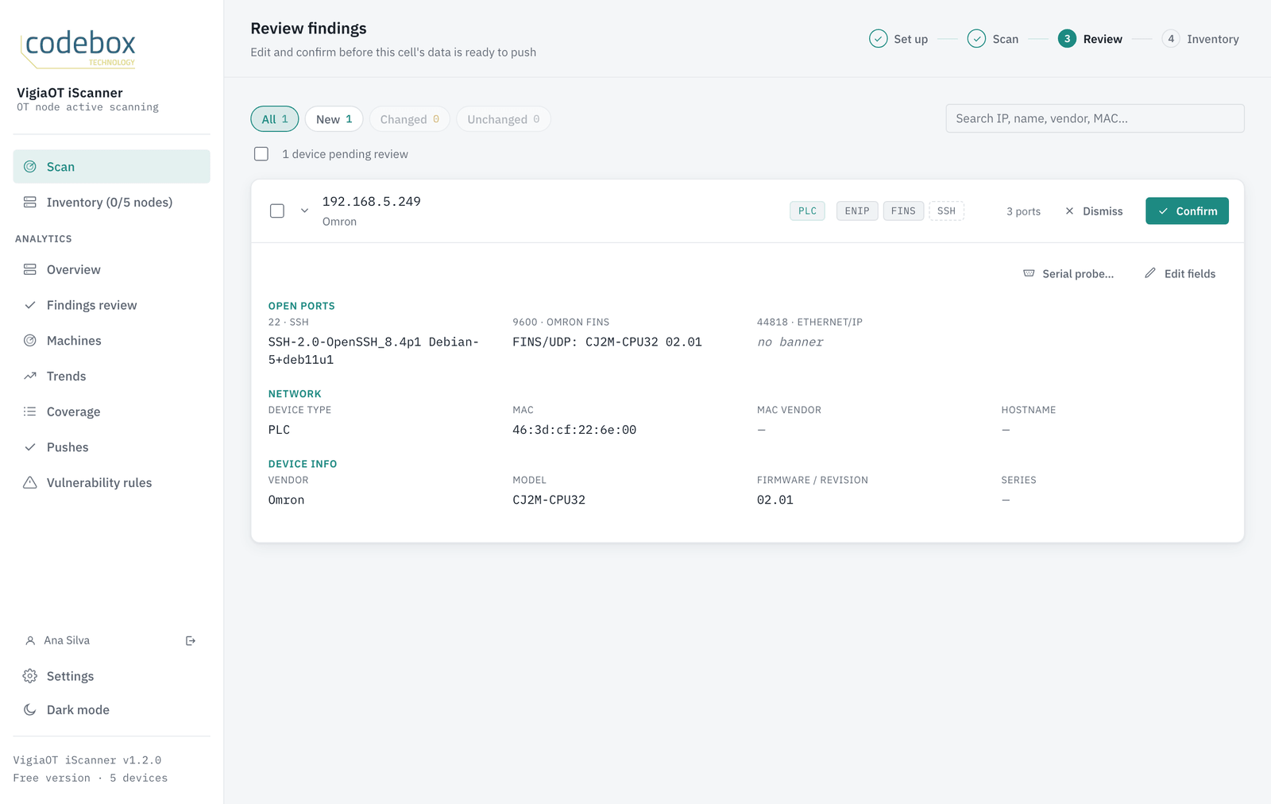Click the MAC address 46:3d:cf:22:6e:00
This screenshot has width=1271, height=804.
pos(574,430)
